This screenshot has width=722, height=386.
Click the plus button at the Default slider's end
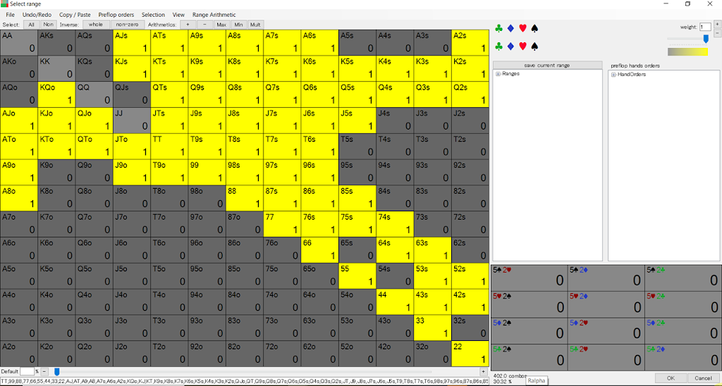point(484,372)
